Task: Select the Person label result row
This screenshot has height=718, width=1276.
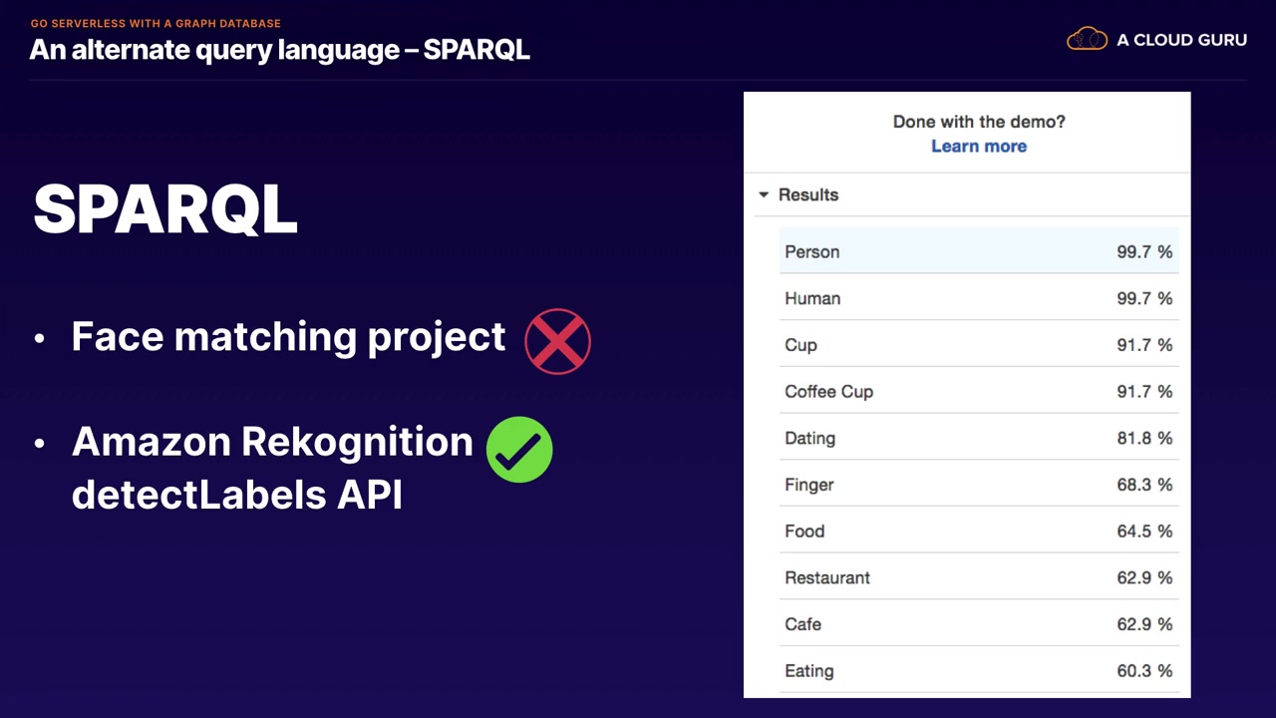Action: point(978,251)
